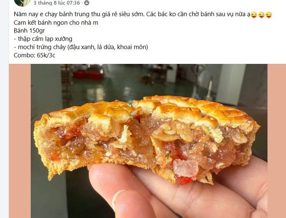The width and height of the screenshot is (286, 218).
Task: Click the white pillar in the photo background
Action: click(x=231, y=84)
